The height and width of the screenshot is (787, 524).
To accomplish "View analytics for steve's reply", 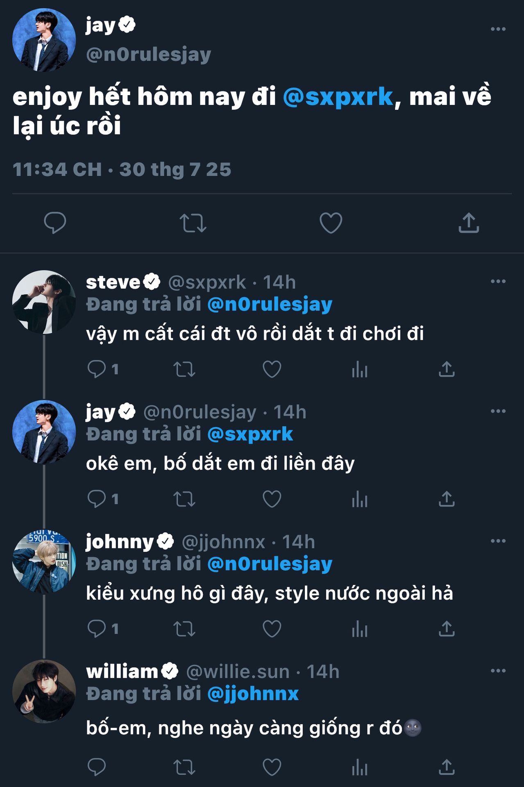I will click(x=359, y=369).
